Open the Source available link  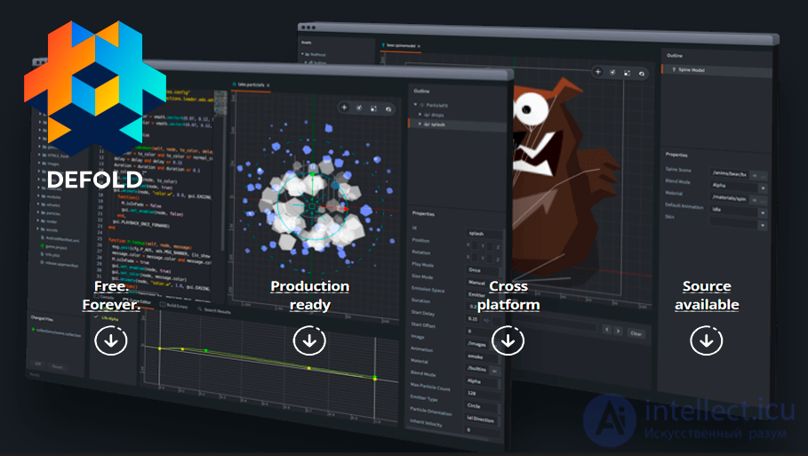707,295
